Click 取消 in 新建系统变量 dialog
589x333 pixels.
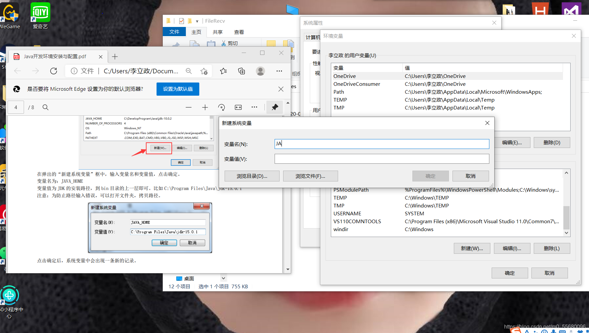[471, 176]
